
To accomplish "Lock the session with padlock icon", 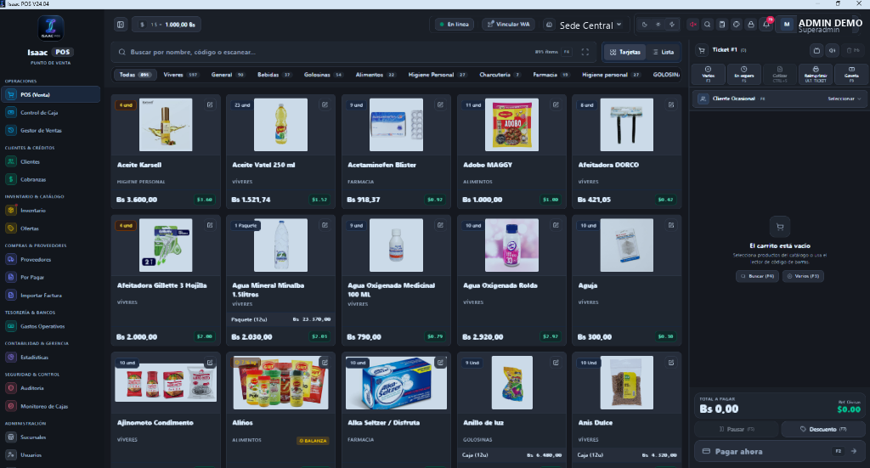I will click(x=751, y=25).
